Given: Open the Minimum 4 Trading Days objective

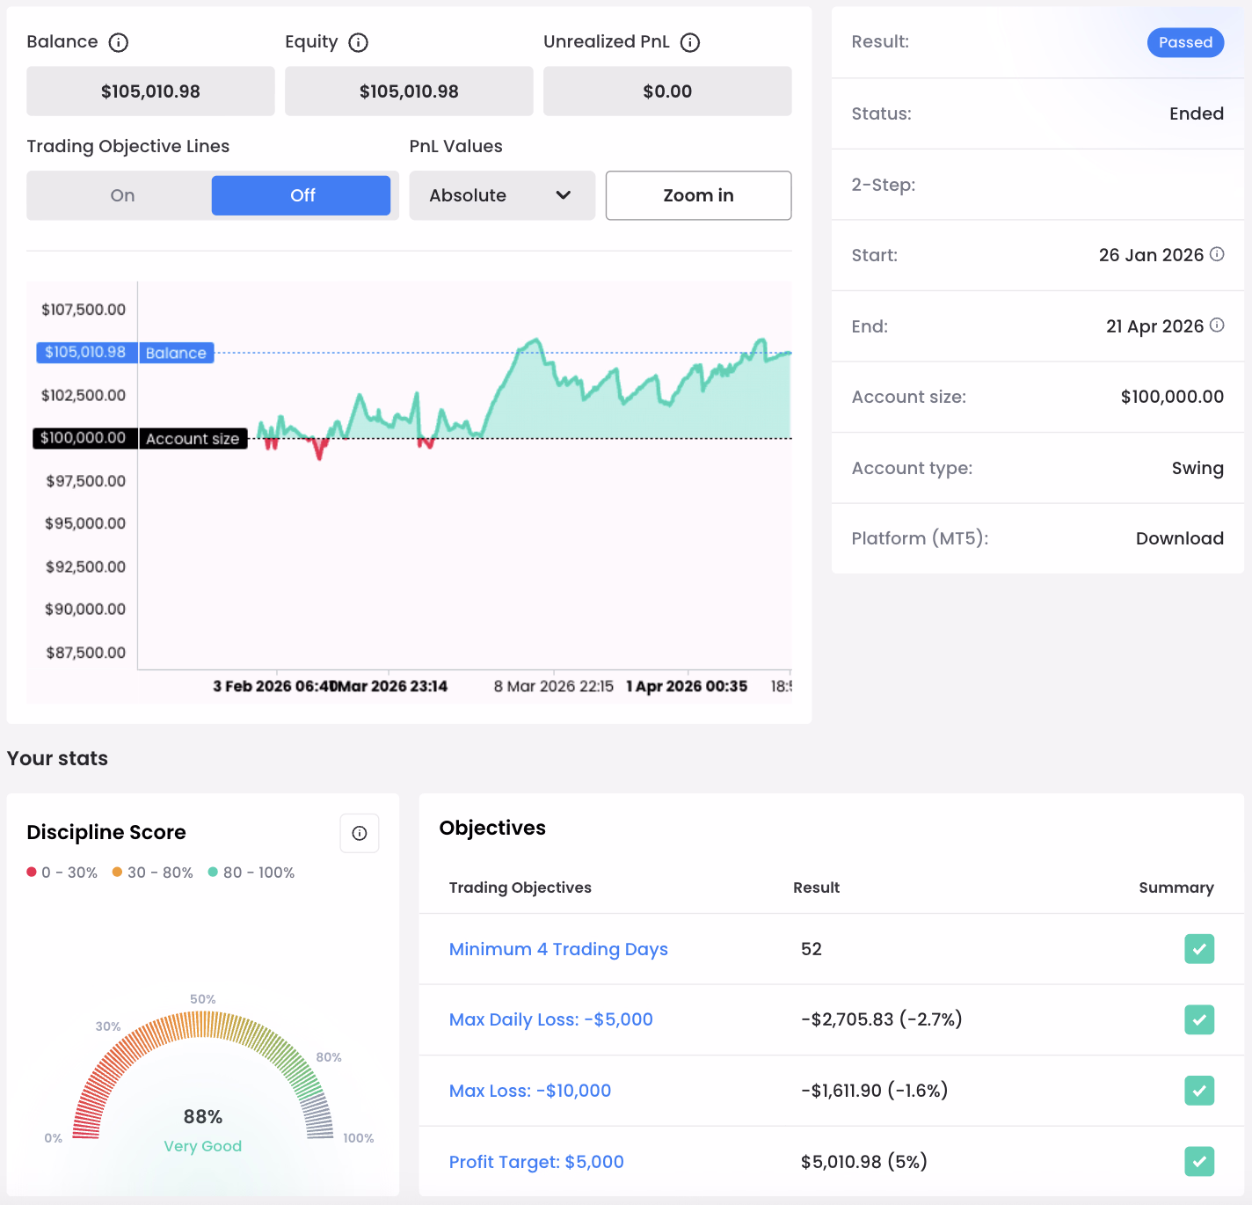Looking at the screenshot, I should pyautogui.click(x=558, y=949).
